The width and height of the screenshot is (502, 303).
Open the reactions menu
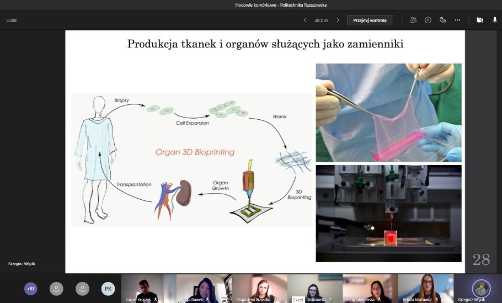[442, 20]
